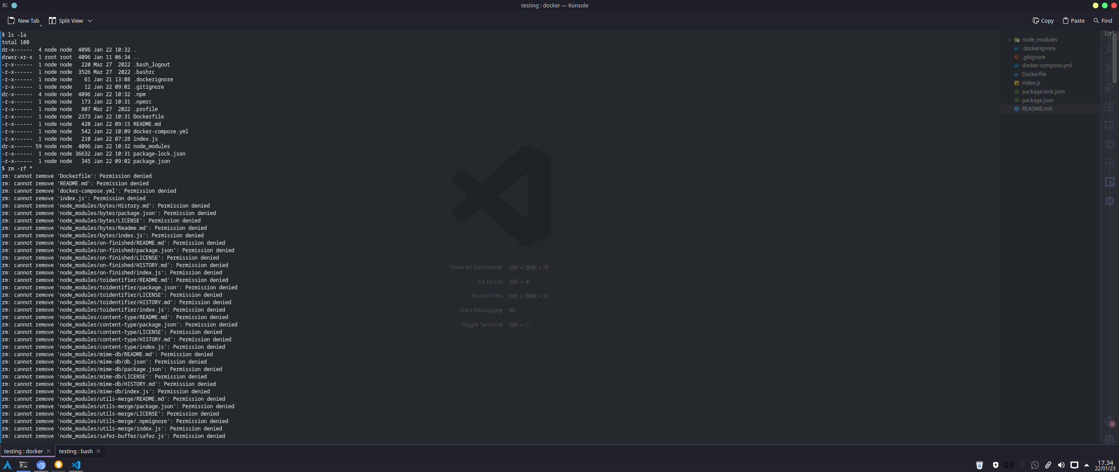The width and height of the screenshot is (1119, 472).
Task: Click the Split View icon
Action: [52, 21]
